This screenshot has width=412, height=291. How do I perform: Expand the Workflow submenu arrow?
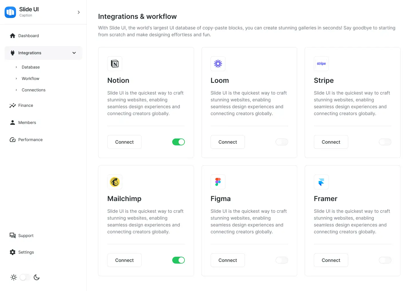[16, 79]
